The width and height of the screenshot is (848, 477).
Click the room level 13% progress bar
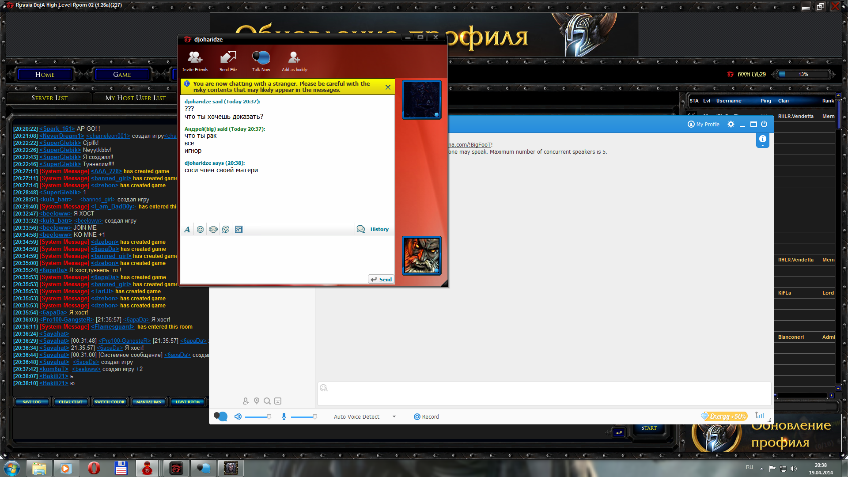pos(803,74)
